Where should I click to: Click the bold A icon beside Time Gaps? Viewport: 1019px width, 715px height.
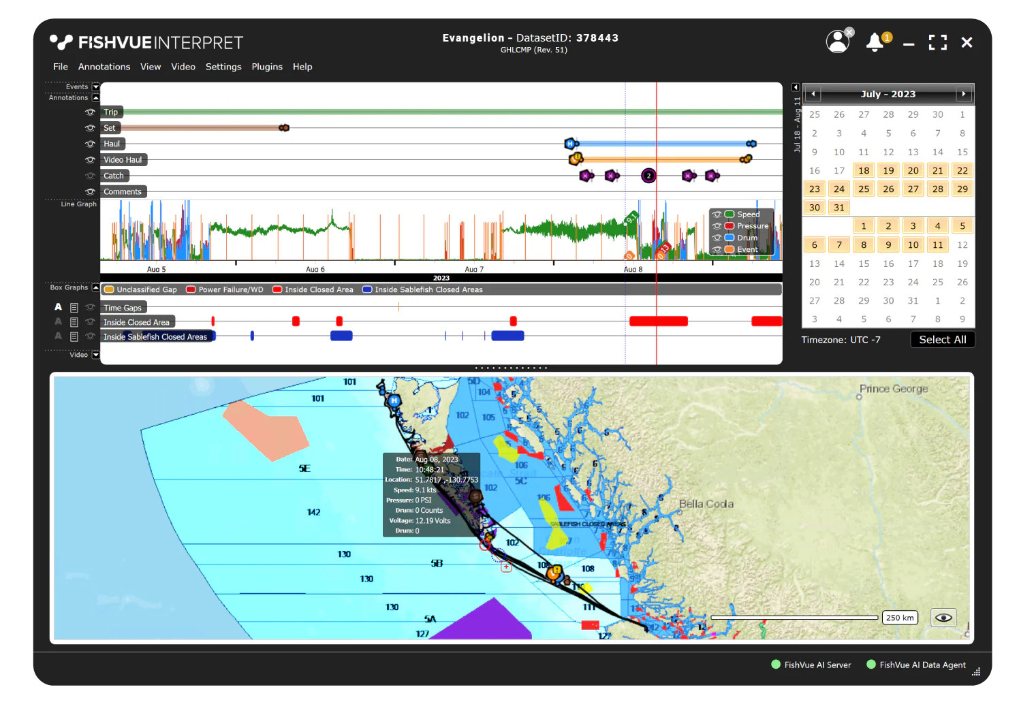[x=59, y=307]
